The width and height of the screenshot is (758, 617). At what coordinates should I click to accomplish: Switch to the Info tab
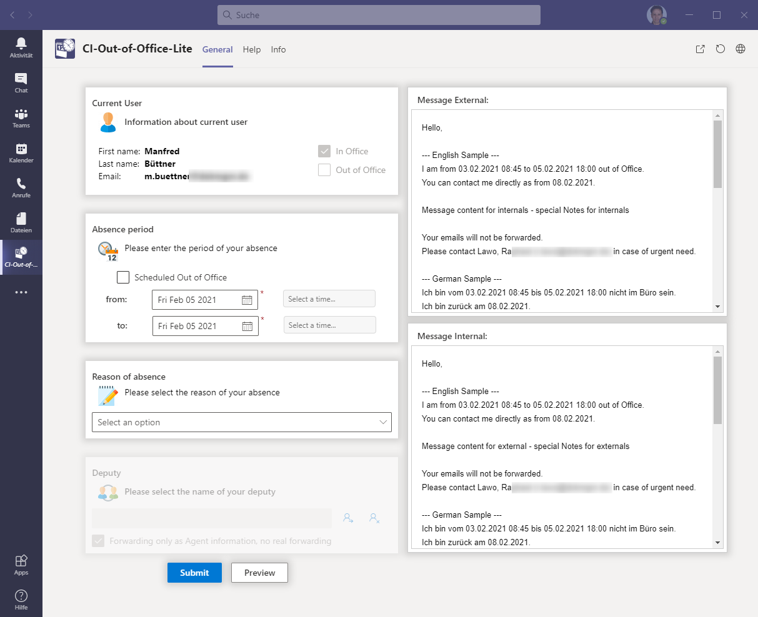(278, 50)
